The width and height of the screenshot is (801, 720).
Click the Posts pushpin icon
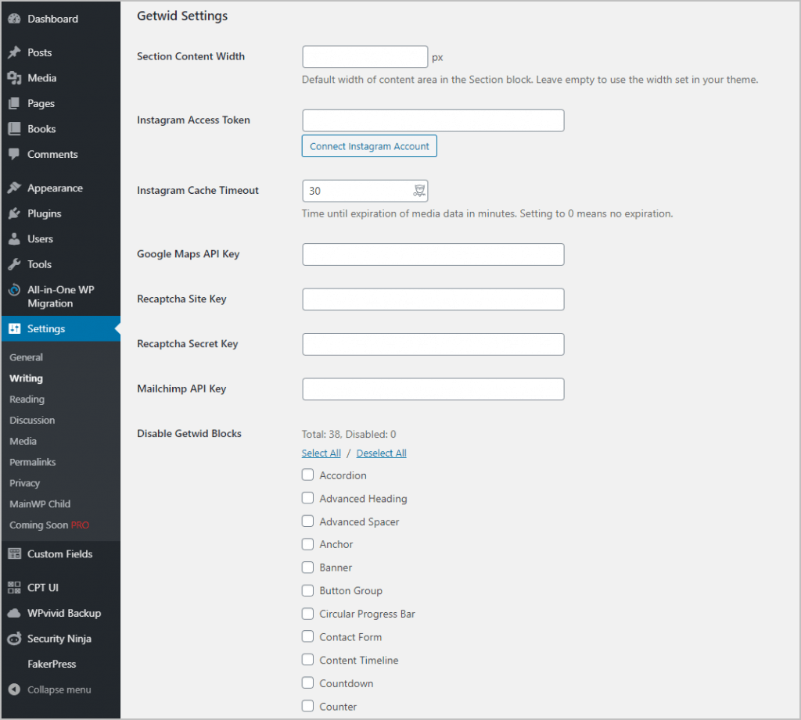coord(14,52)
